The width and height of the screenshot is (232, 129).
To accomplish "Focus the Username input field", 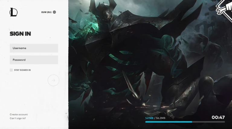I will coord(34,48).
